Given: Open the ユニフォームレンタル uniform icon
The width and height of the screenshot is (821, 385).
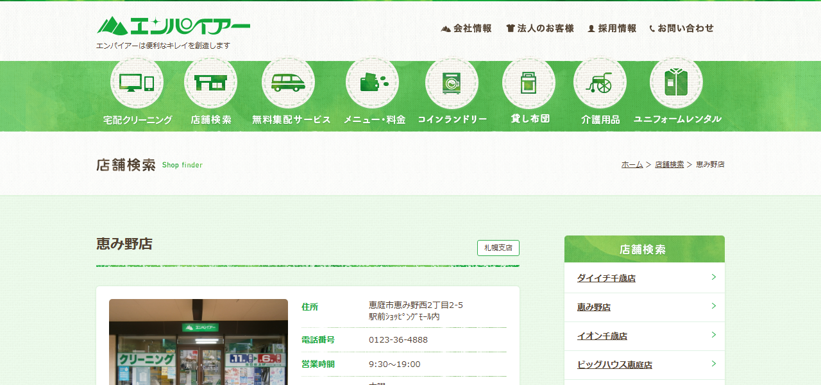Looking at the screenshot, I should [x=676, y=83].
